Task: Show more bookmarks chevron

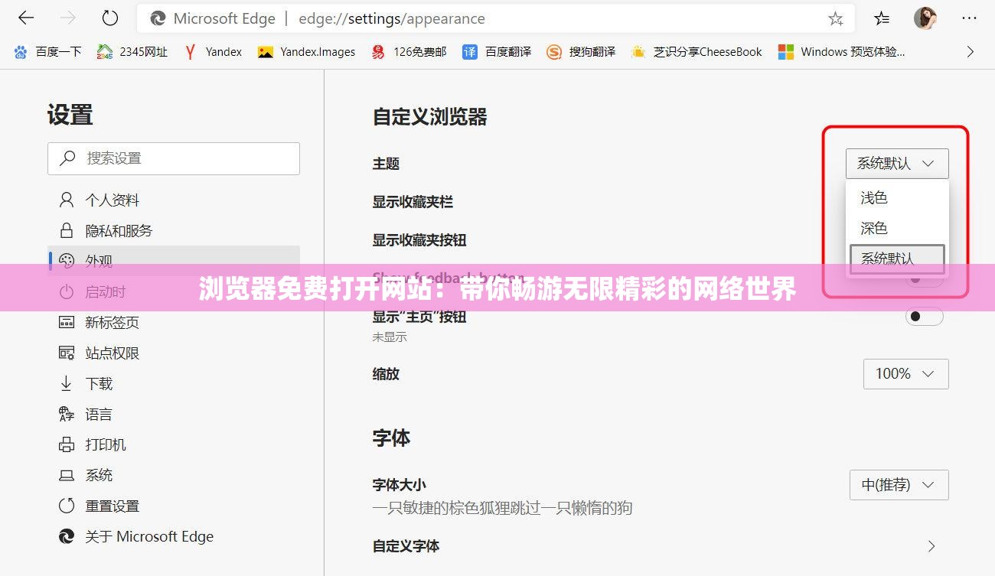Action: coord(970,52)
